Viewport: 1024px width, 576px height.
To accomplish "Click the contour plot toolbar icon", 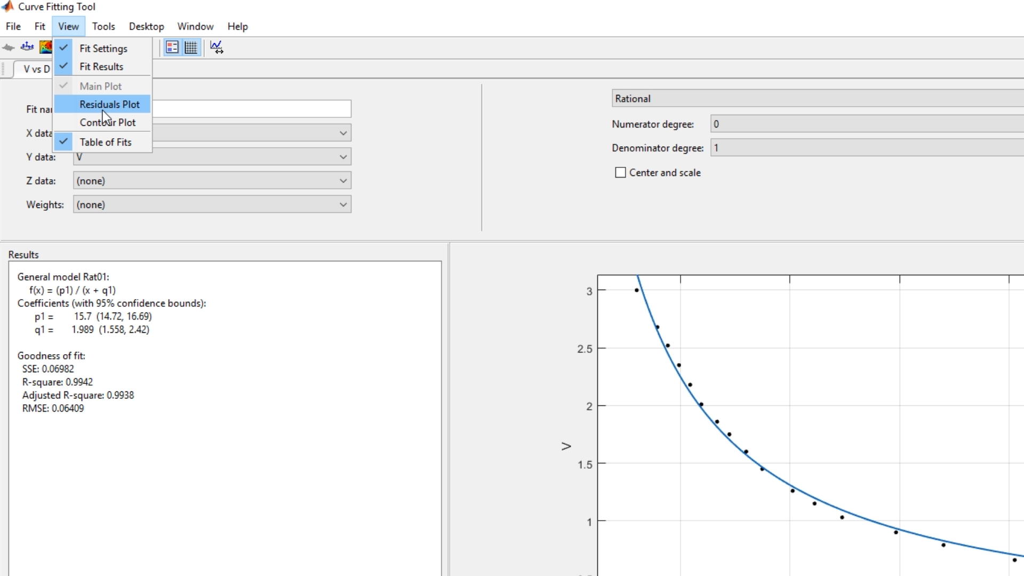I will point(46,47).
